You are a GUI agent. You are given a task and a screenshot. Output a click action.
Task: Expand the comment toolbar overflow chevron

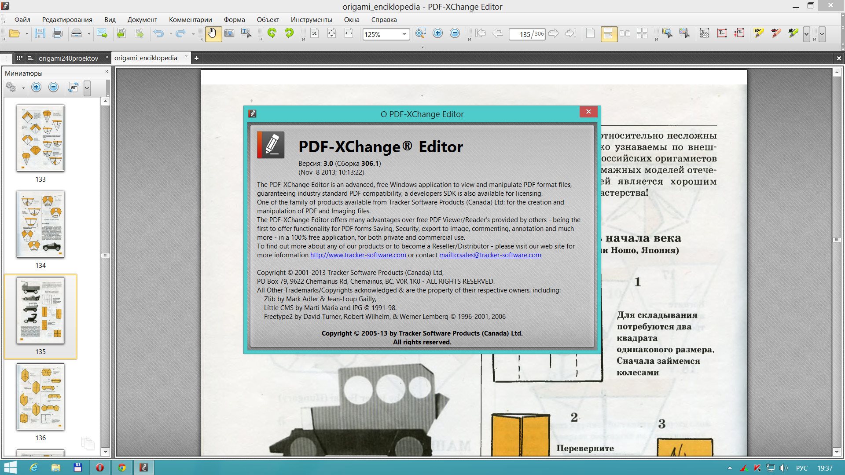(x=806, y=34)
